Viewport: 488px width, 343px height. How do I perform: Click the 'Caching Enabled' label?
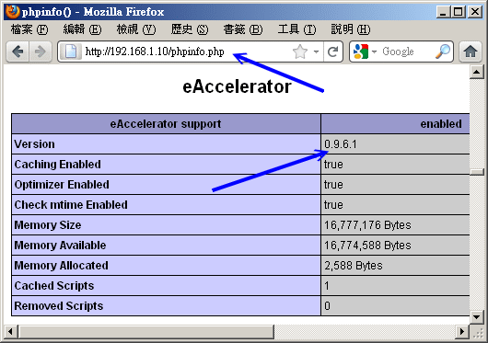click(x=58, y=165)
